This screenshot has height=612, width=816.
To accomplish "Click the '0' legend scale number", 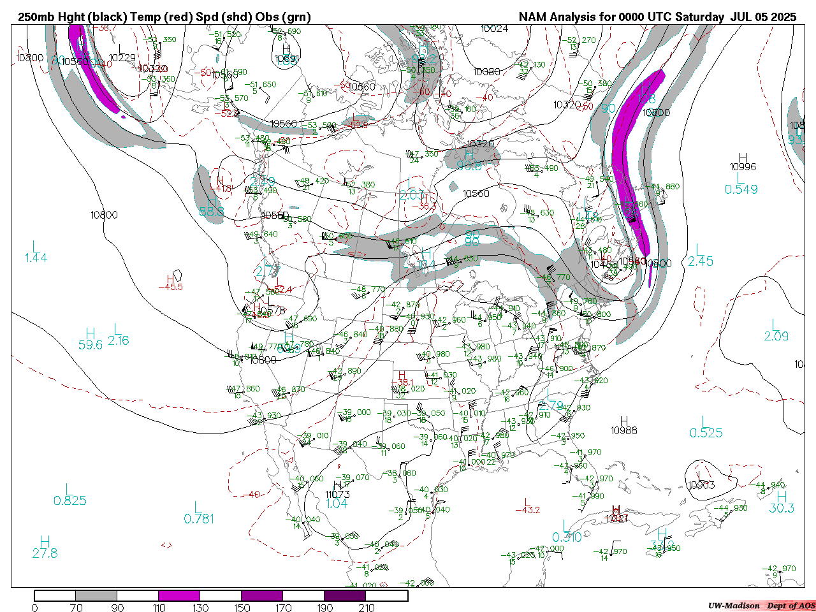I will [34, 608].
